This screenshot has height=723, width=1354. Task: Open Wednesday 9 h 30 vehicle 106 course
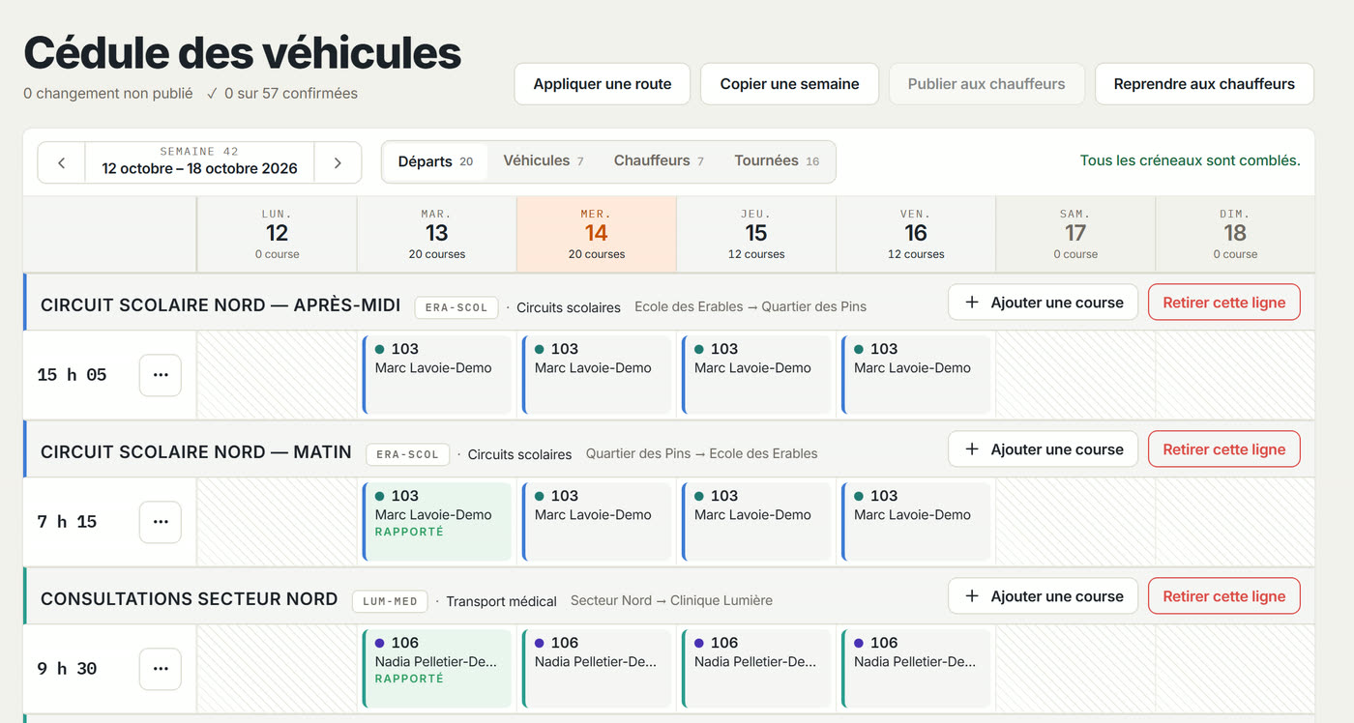pyautogui.click(x=597, y=669)
